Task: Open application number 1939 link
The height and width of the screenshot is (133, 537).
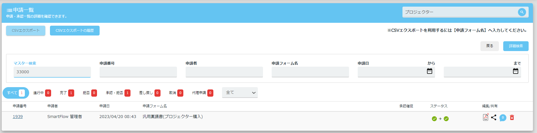Action: (18, 117)
